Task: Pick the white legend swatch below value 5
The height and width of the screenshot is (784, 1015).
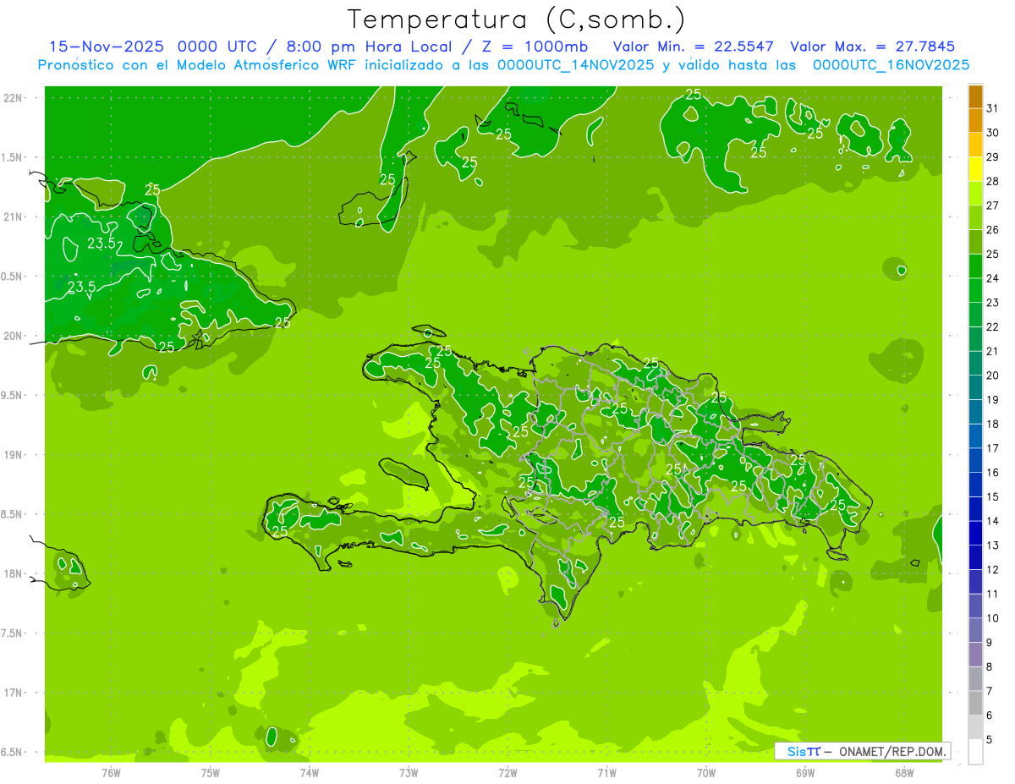Action: click(975, 752)
